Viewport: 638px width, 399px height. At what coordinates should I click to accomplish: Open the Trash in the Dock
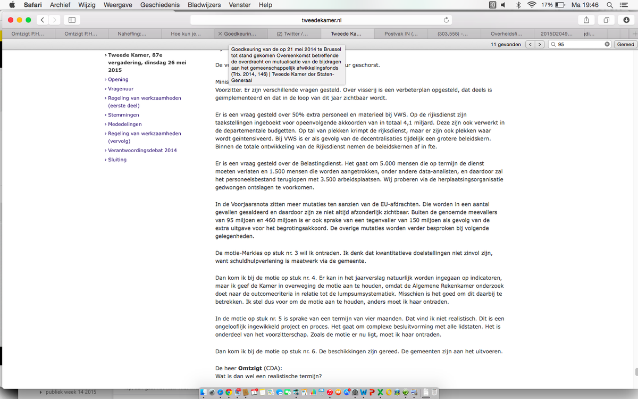pyautogui.click(x=434, y=392)
